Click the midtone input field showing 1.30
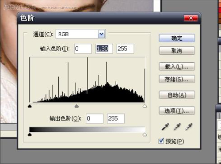 [x=104, y=49]
